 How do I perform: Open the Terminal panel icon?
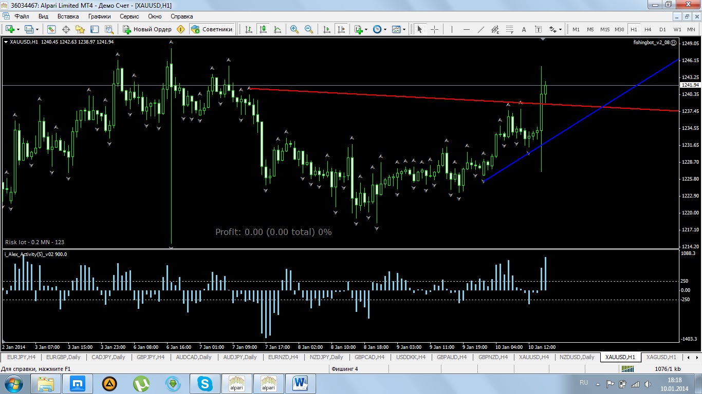(95, 29)
